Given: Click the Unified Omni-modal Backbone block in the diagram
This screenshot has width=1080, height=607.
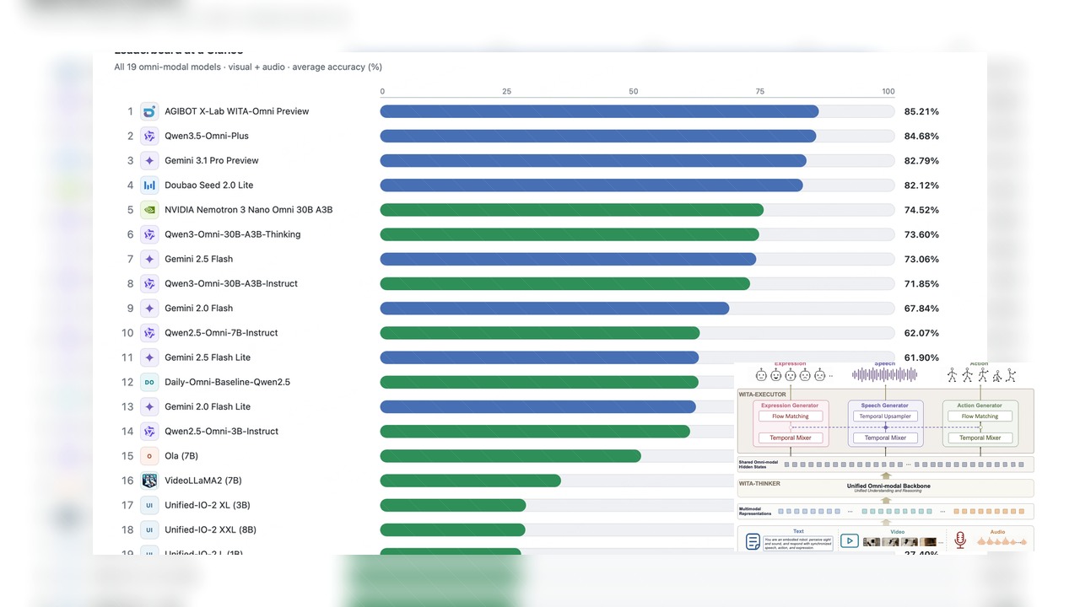Looking at the screenshot, I should [885, 488].
